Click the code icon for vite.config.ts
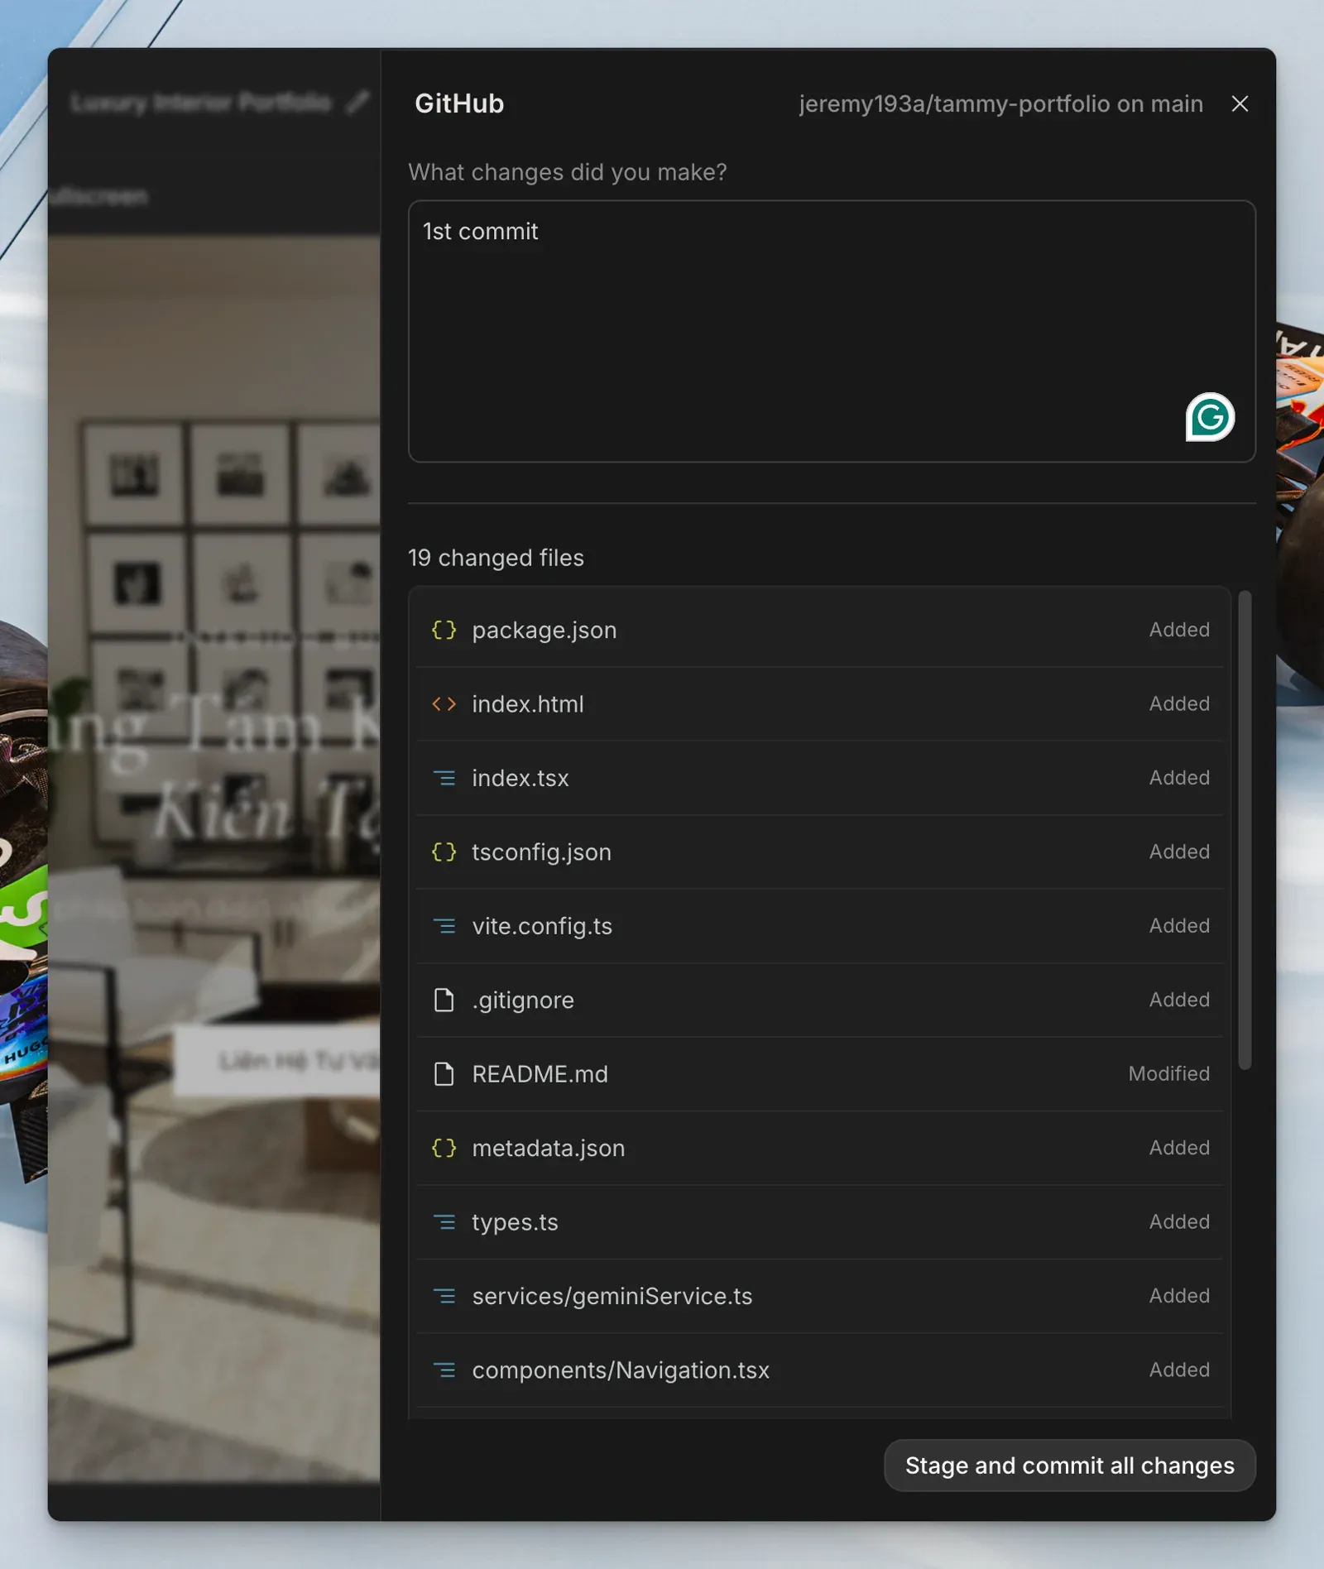 tap(444, 926)
